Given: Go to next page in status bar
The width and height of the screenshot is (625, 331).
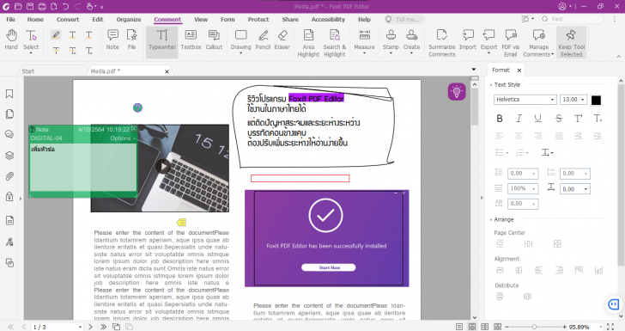Looking at the screenshot, I should click(x=90, y=327).
